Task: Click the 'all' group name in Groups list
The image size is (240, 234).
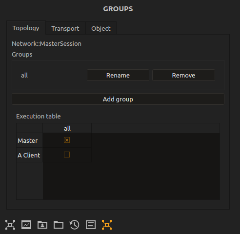Action: [x=24, y=75]
